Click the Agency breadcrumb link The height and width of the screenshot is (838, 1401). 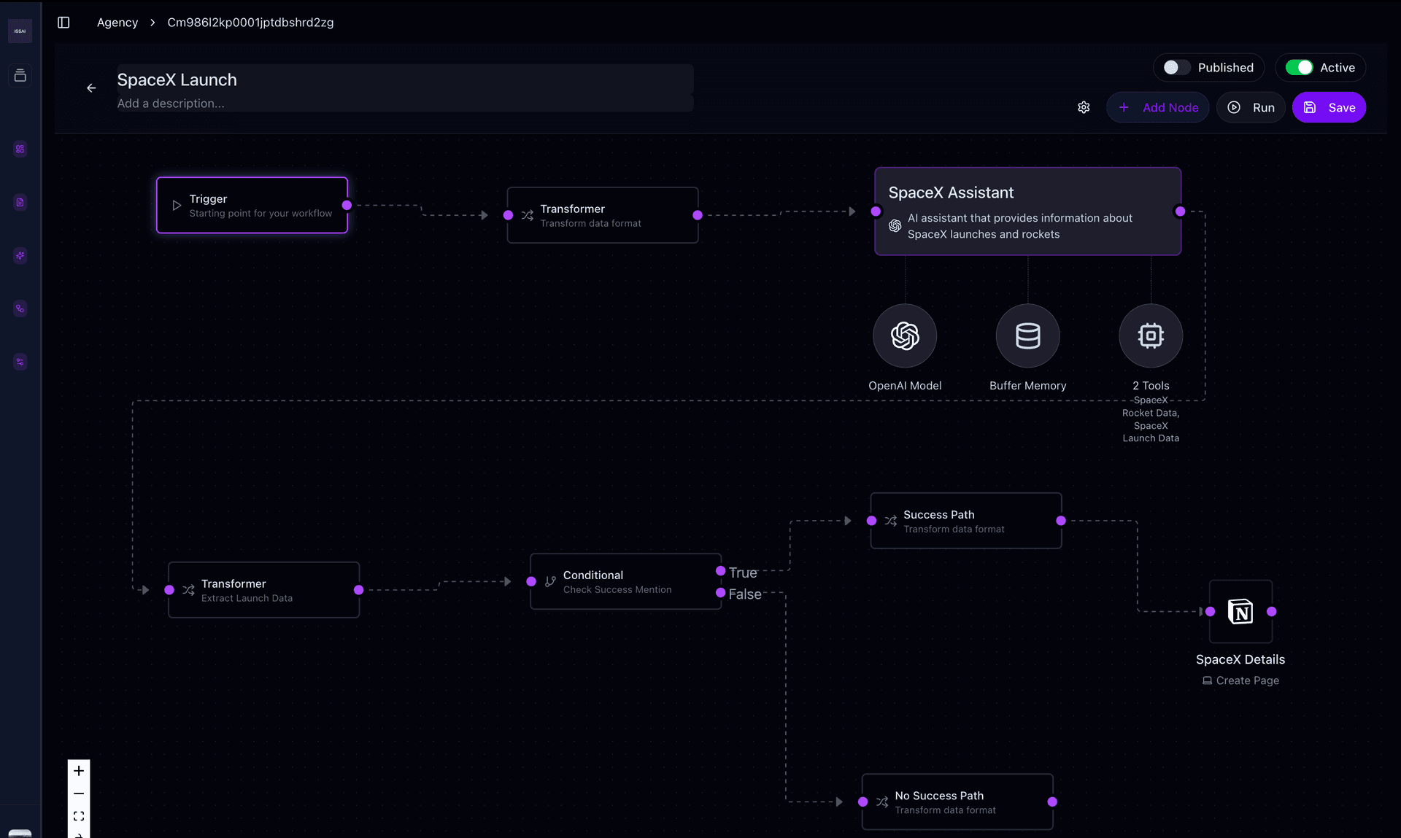[117, 23]
